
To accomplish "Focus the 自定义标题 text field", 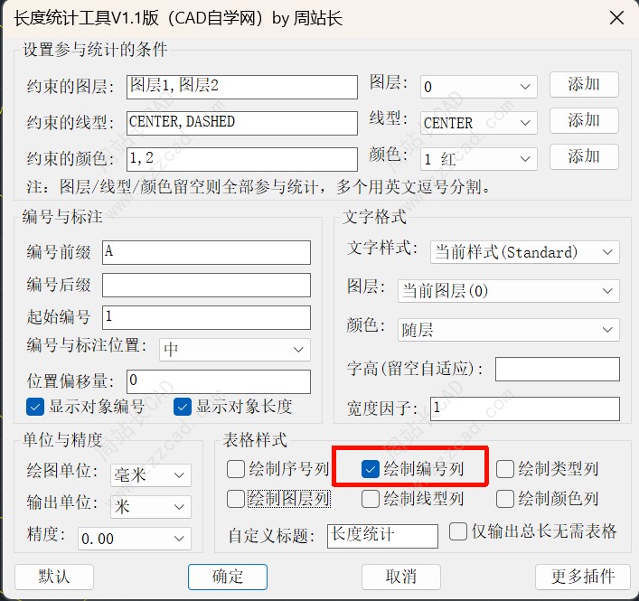I will click(x=382, y=535).
